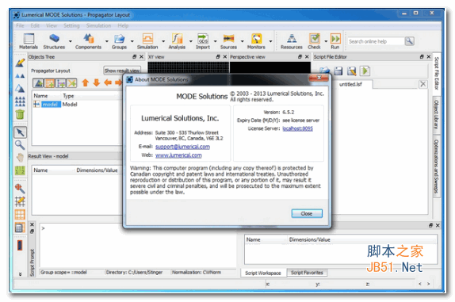Switch to Script Favorites tab
This screenshot has width=455, height=302.
(307, 273)
